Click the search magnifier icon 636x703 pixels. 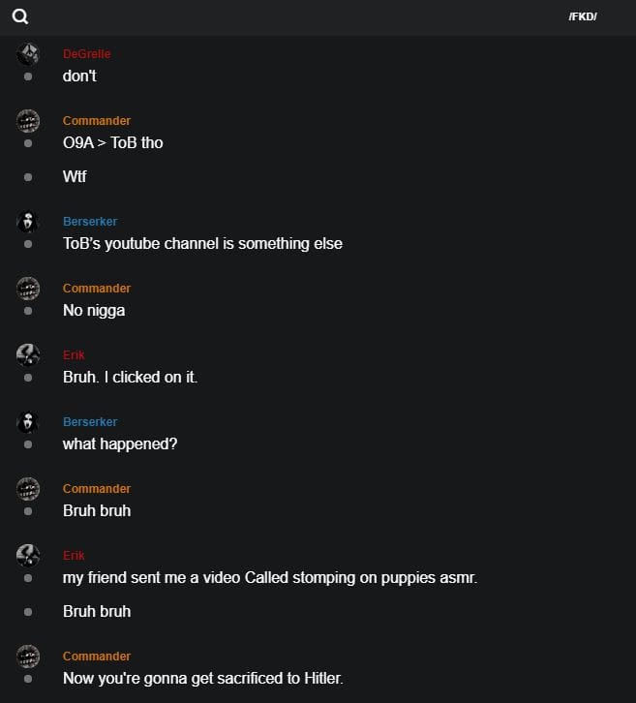(20, 16)
